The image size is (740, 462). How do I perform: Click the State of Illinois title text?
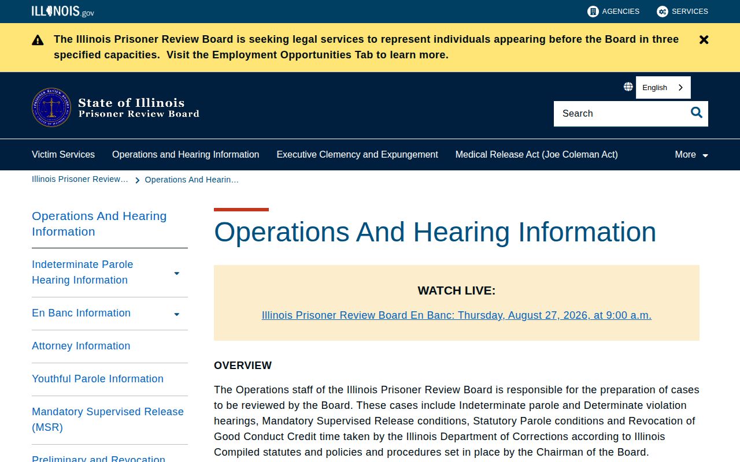[x=131, y=103]
